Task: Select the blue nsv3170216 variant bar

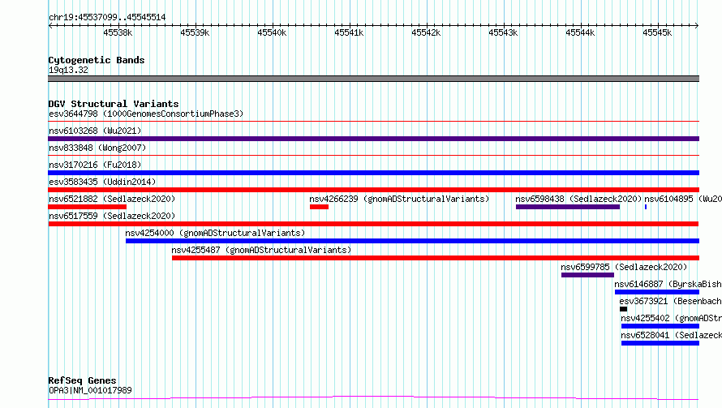Action: pos(373,173)
